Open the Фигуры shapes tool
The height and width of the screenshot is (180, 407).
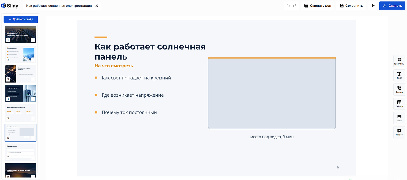399,90
